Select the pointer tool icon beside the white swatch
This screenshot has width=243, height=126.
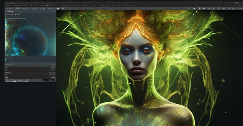click(63, 8)
